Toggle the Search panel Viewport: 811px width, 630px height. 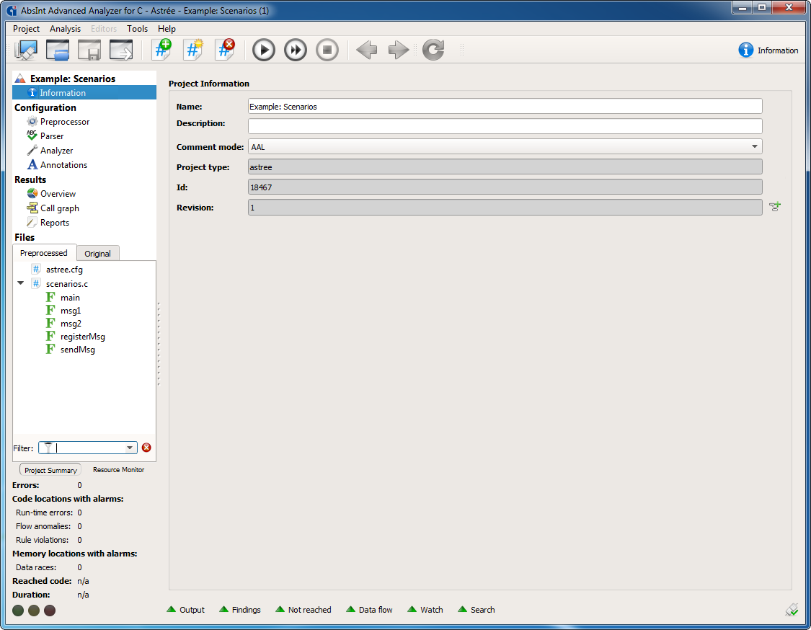[x=477, y=610]
